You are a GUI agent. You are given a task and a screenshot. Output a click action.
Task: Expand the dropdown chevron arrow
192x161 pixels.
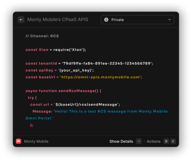169,20
